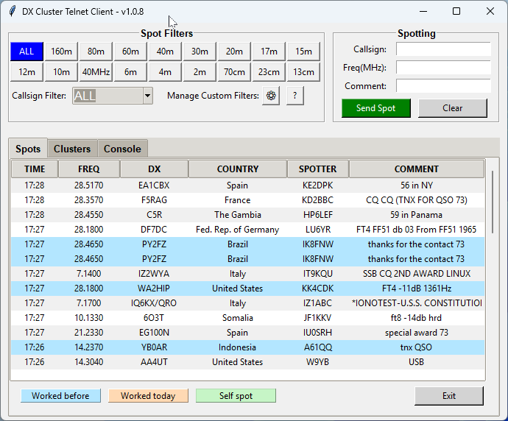Toggle the ALL band filter
Screen dimensions: 508x421
pos(27,51)
